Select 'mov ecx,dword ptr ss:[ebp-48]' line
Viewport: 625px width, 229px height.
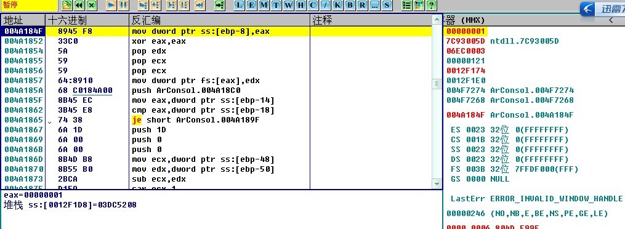(x=203, y=159)
